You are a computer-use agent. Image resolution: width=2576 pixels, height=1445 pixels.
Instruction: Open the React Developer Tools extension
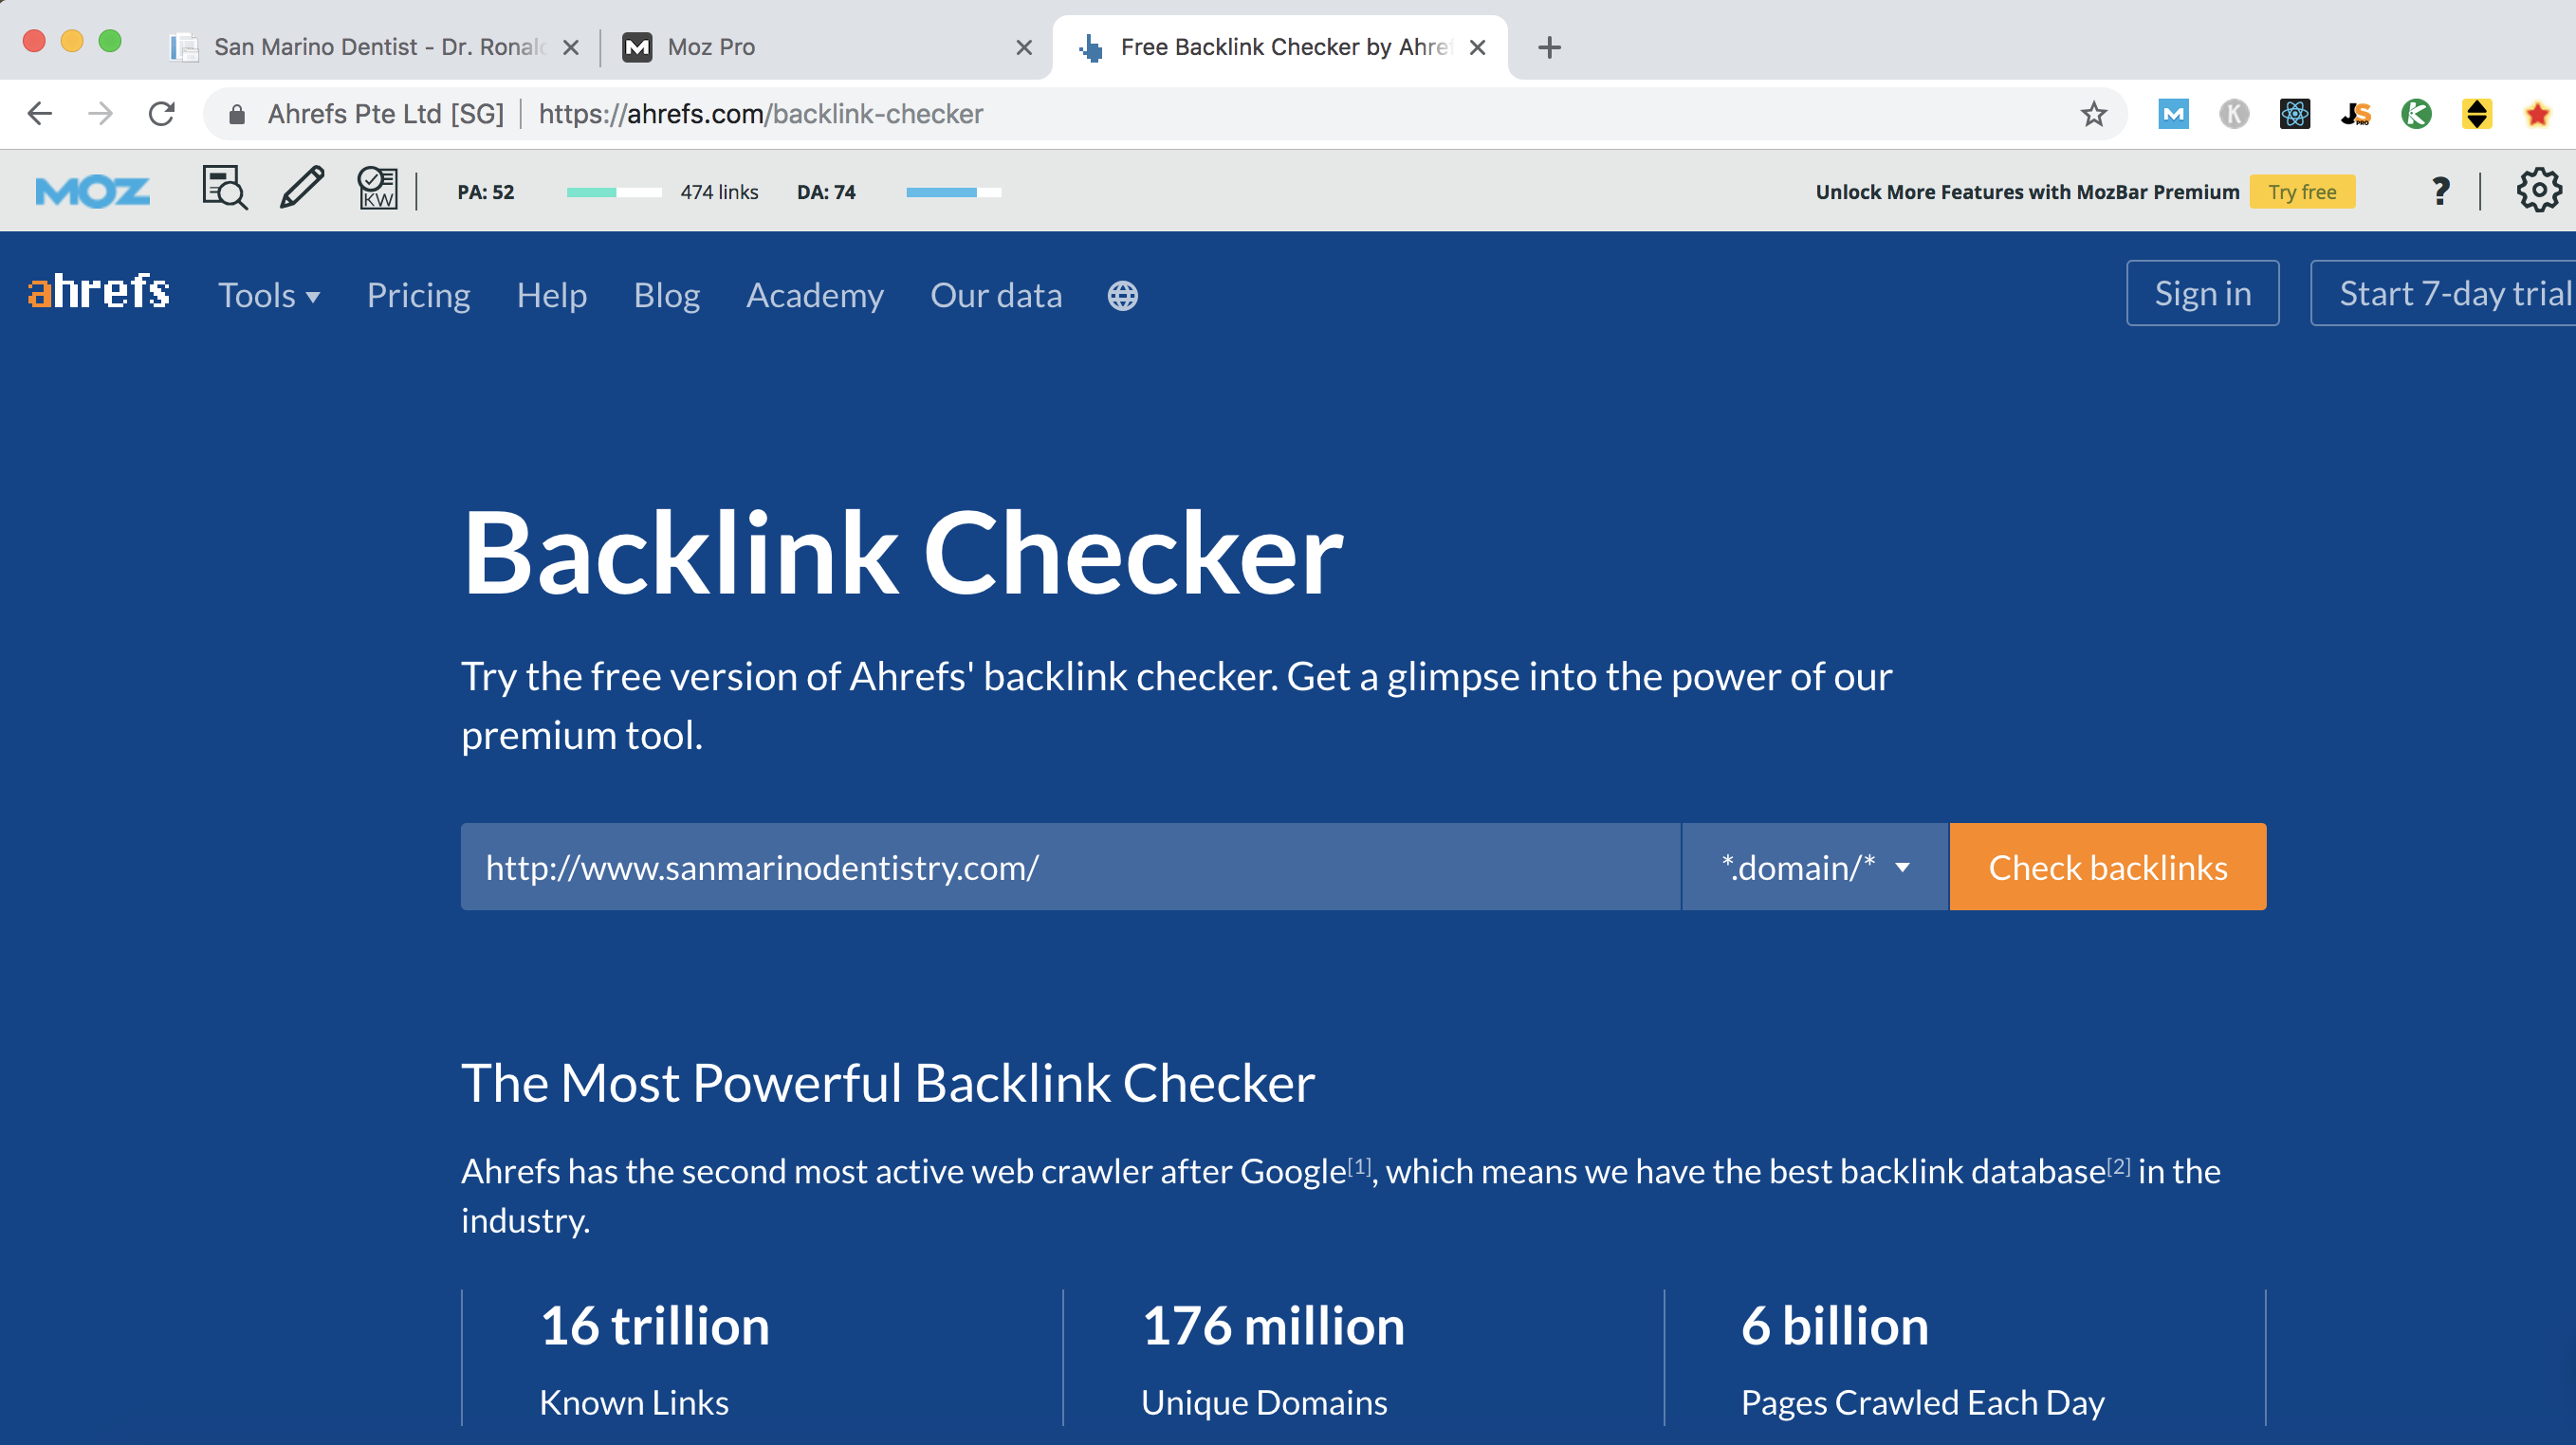click(x=2295, y=114)
